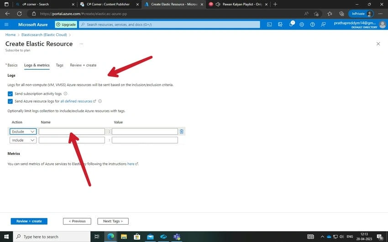Open the Include action dropdown

(x=23, y=140)
